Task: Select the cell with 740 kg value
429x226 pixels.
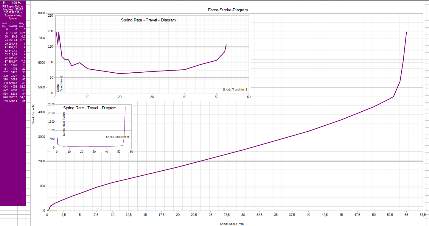Action: point(5,101)
